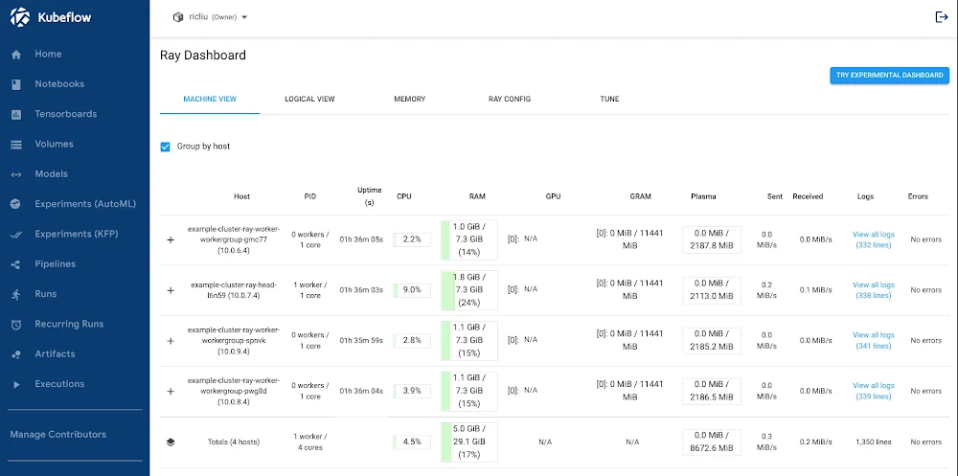Expand the spnvk worker host row
958x476 pixels.
tap(171, 341)
